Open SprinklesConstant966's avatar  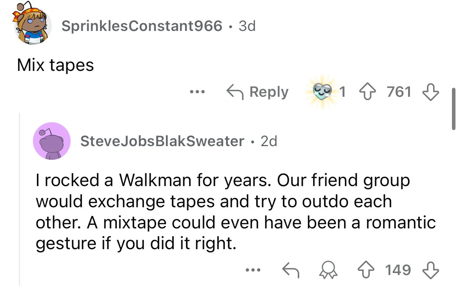[x=33, y=27]
